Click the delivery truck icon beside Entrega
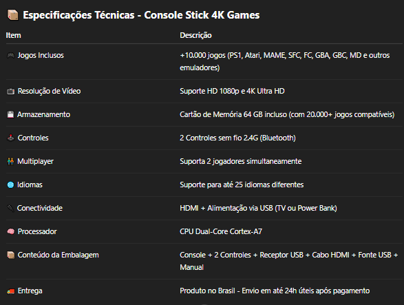This screenshot has height=305, width=404. coord(10,291)
